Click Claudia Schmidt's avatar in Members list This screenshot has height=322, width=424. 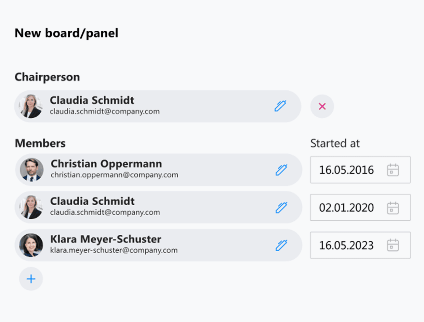[x=31, y=207]
